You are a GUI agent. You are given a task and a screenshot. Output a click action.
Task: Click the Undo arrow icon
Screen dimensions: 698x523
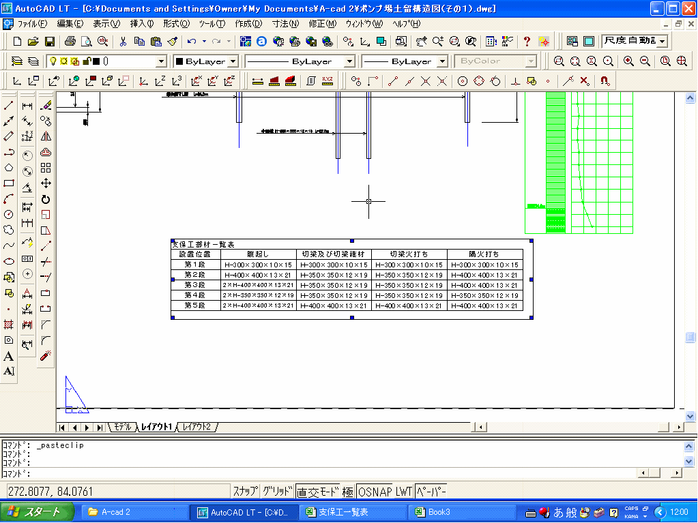(x=192, y=42)
